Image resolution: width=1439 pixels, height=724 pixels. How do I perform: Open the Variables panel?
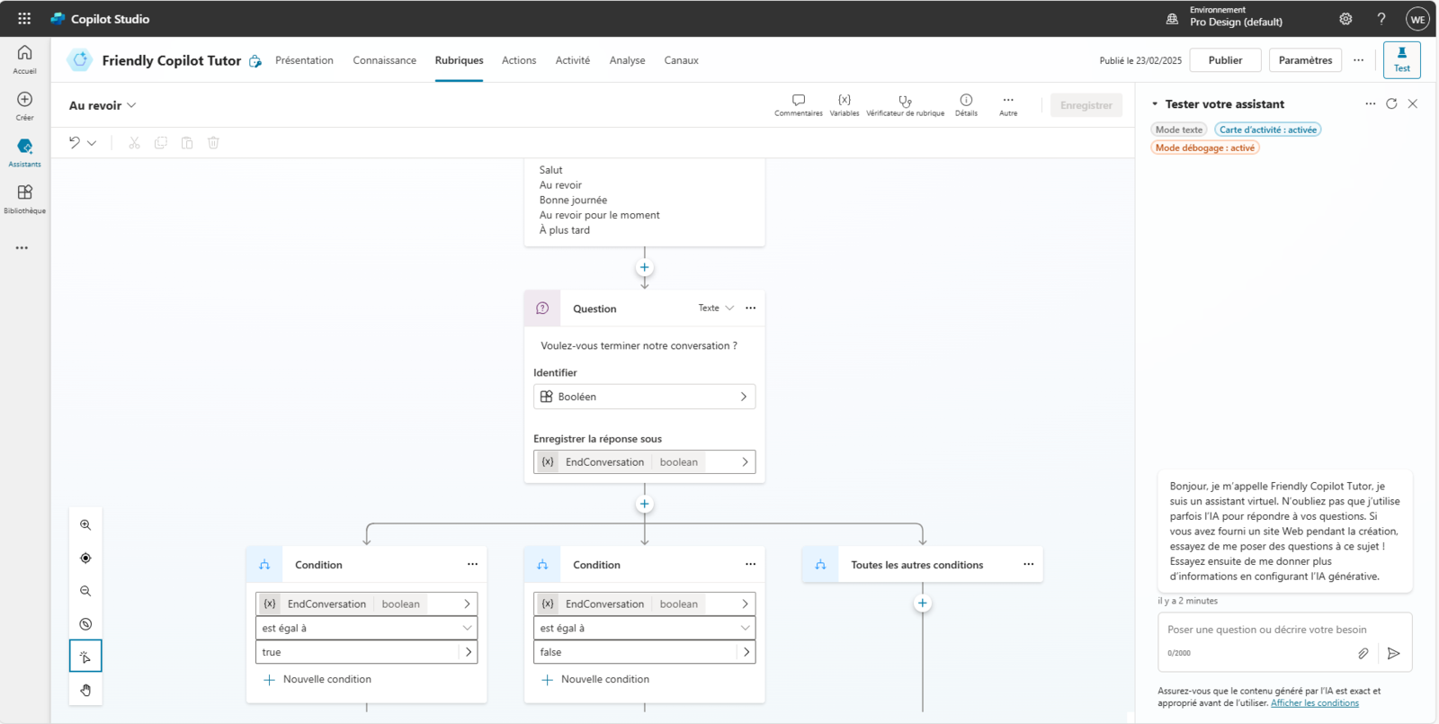tap(845, 105)
